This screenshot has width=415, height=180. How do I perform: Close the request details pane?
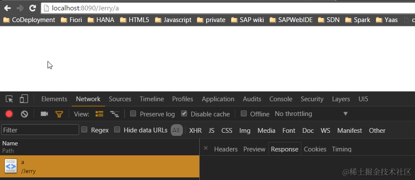coord(206,148)
